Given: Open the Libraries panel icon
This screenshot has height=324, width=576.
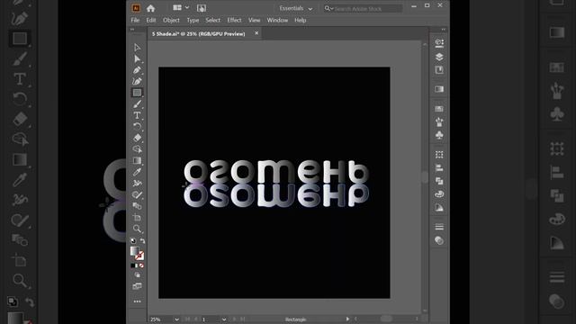Looking at the screenshot, I should (439, 70).
